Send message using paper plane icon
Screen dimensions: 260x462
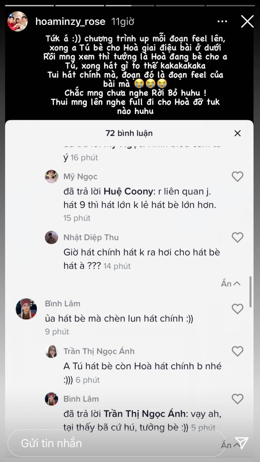(242, 443)
